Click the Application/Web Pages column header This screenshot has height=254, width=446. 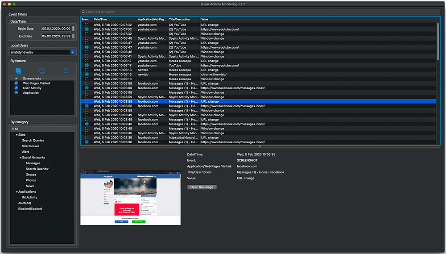click(153, 19)
